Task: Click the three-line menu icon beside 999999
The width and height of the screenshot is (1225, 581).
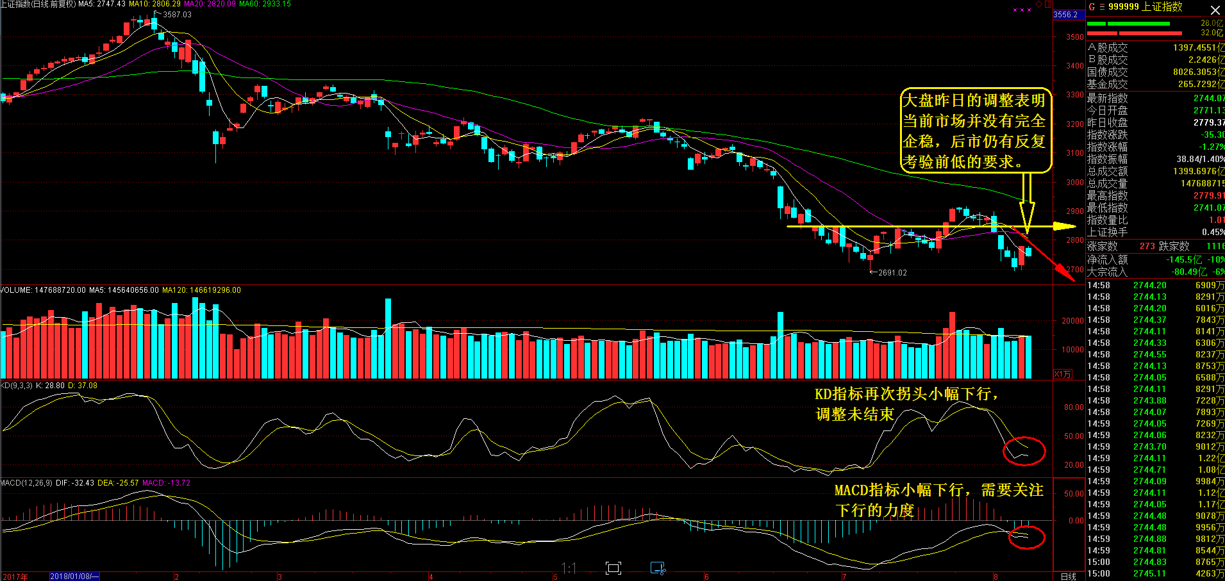Action: coord(1102,6)
